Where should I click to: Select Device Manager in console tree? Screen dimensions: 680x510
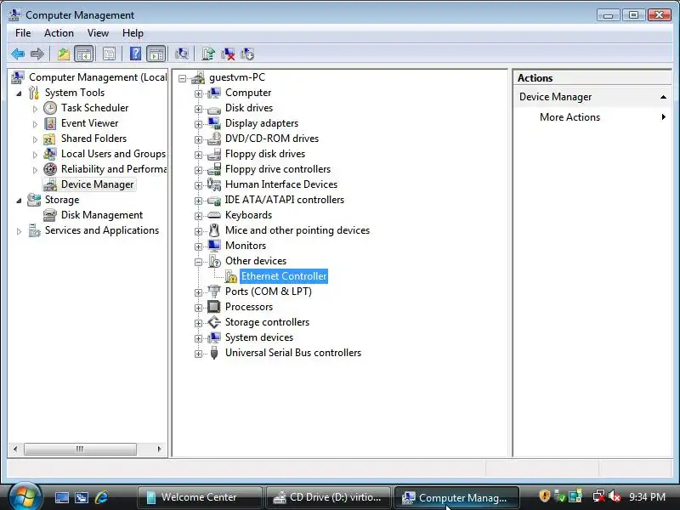click(x=97, y=184)
